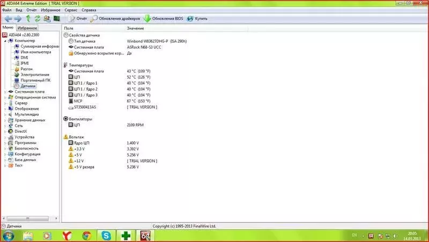Select Портативный ПК tree item
429x242 pixels.
point(32,80)
